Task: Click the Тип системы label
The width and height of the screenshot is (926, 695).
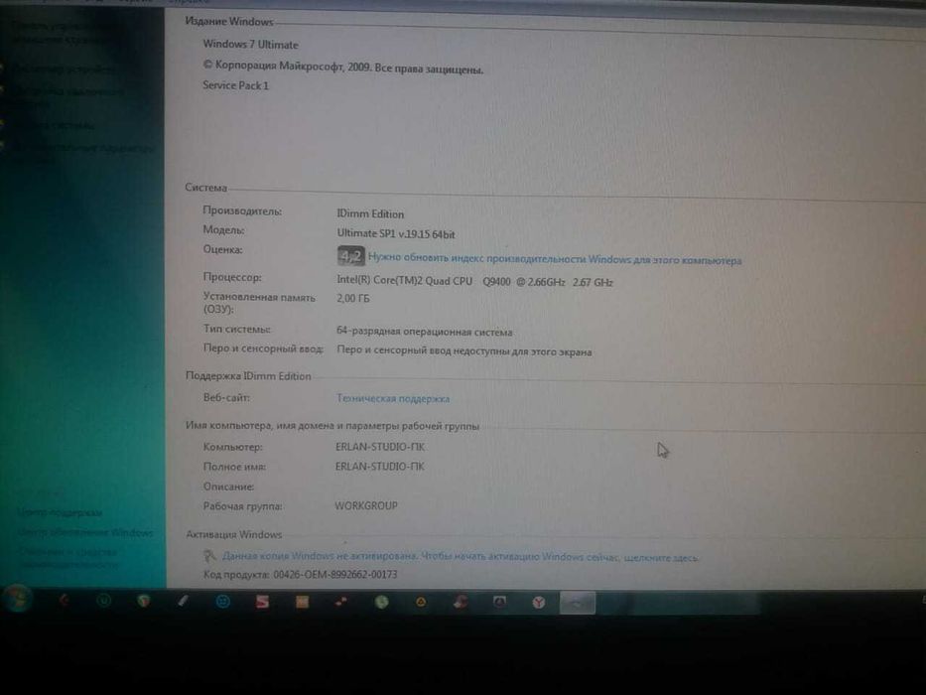Action: [x=237, y=329]
